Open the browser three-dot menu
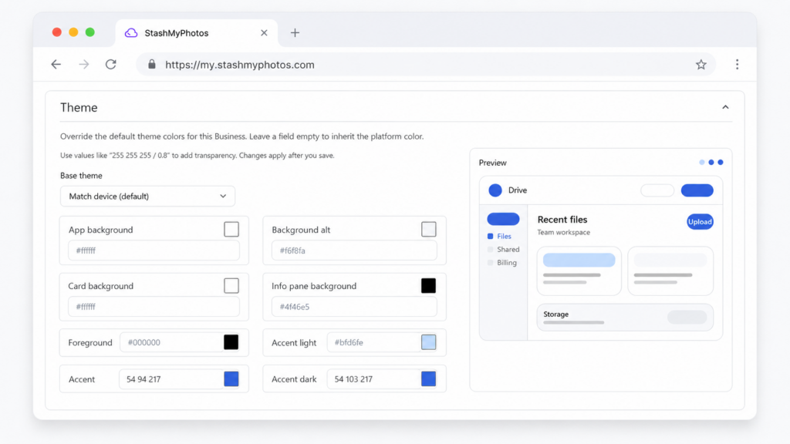This screenshot has height=444, width=790. (737, 65)
